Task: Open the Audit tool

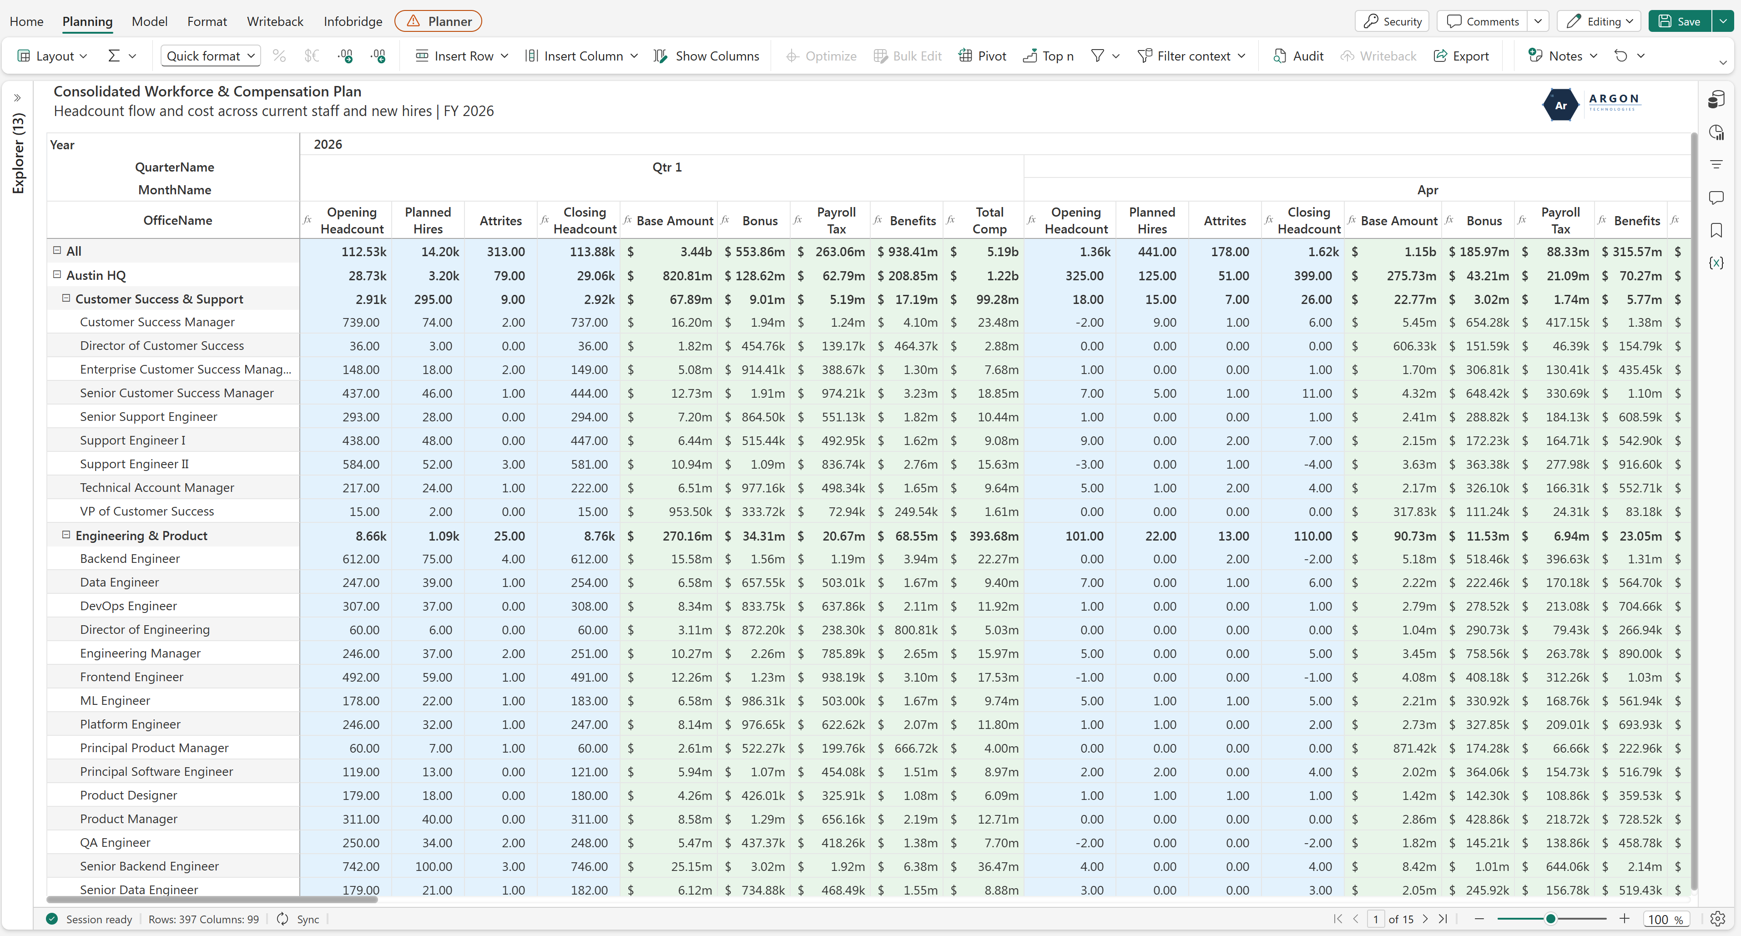Action: (1298, 56)
